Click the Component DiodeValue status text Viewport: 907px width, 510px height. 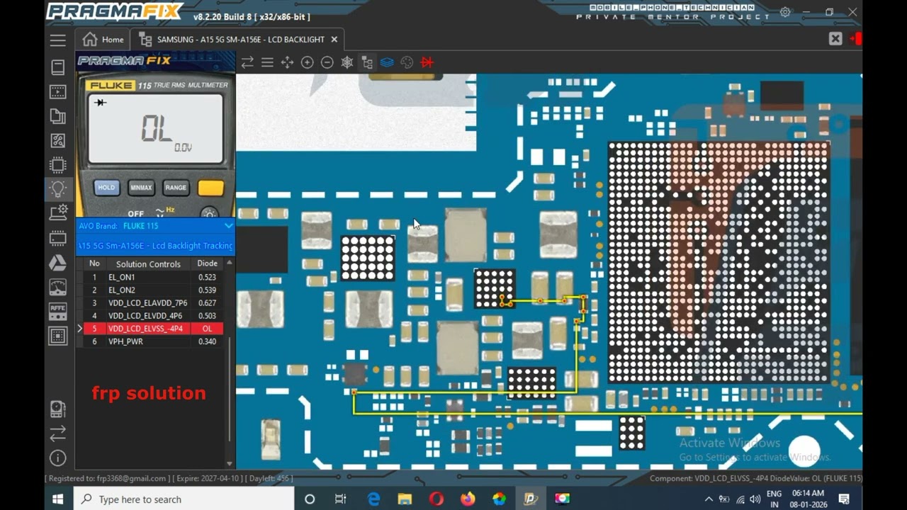(755, 478)
